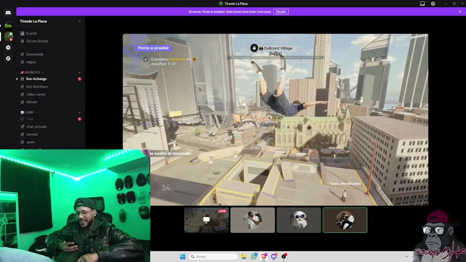The height and width of the screenshot is (262, 466).
Task: Open Discord home direct messages icon
Action: (8, 13)
